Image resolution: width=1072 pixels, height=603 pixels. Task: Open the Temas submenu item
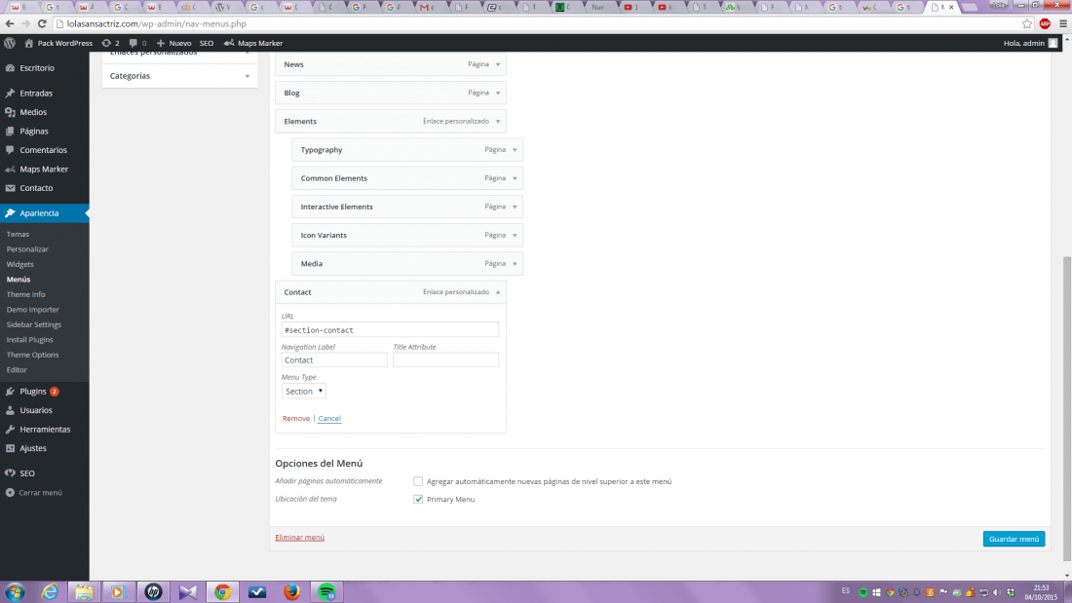point(18,235)
